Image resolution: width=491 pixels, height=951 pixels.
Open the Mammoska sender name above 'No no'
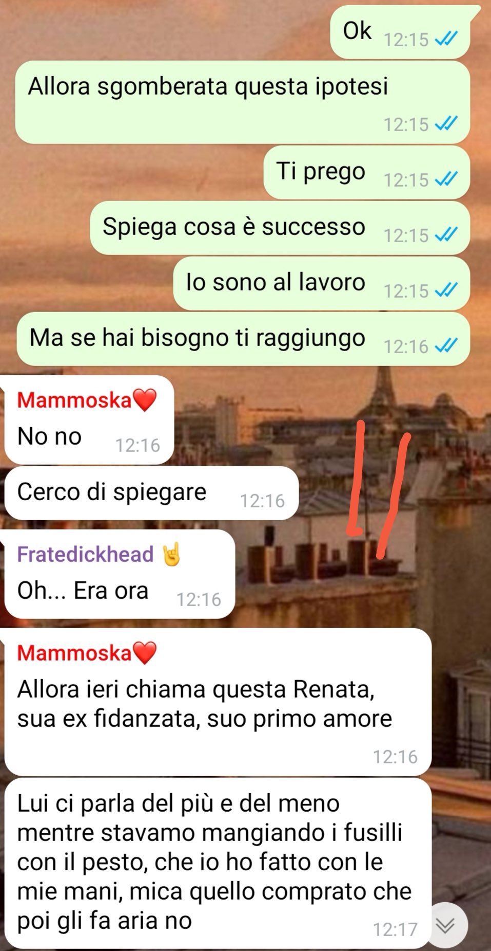coord(75,400)
